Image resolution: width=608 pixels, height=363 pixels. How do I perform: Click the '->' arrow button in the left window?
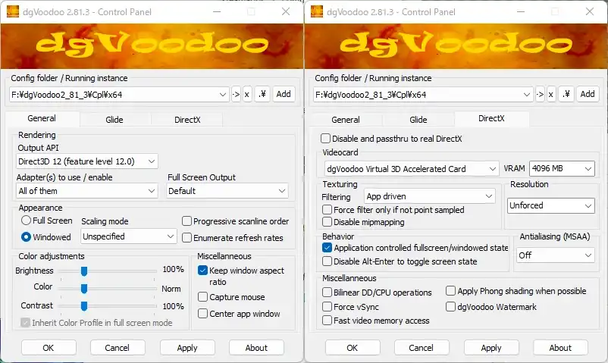pyautogui.click(x=236, y=94)
